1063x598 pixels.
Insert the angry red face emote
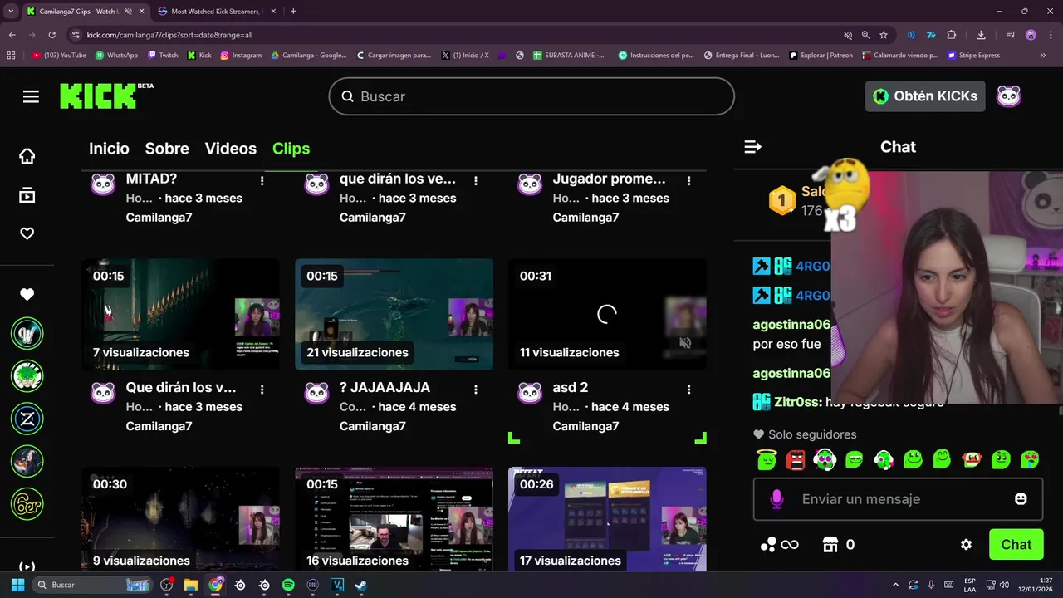click(796, 459)
